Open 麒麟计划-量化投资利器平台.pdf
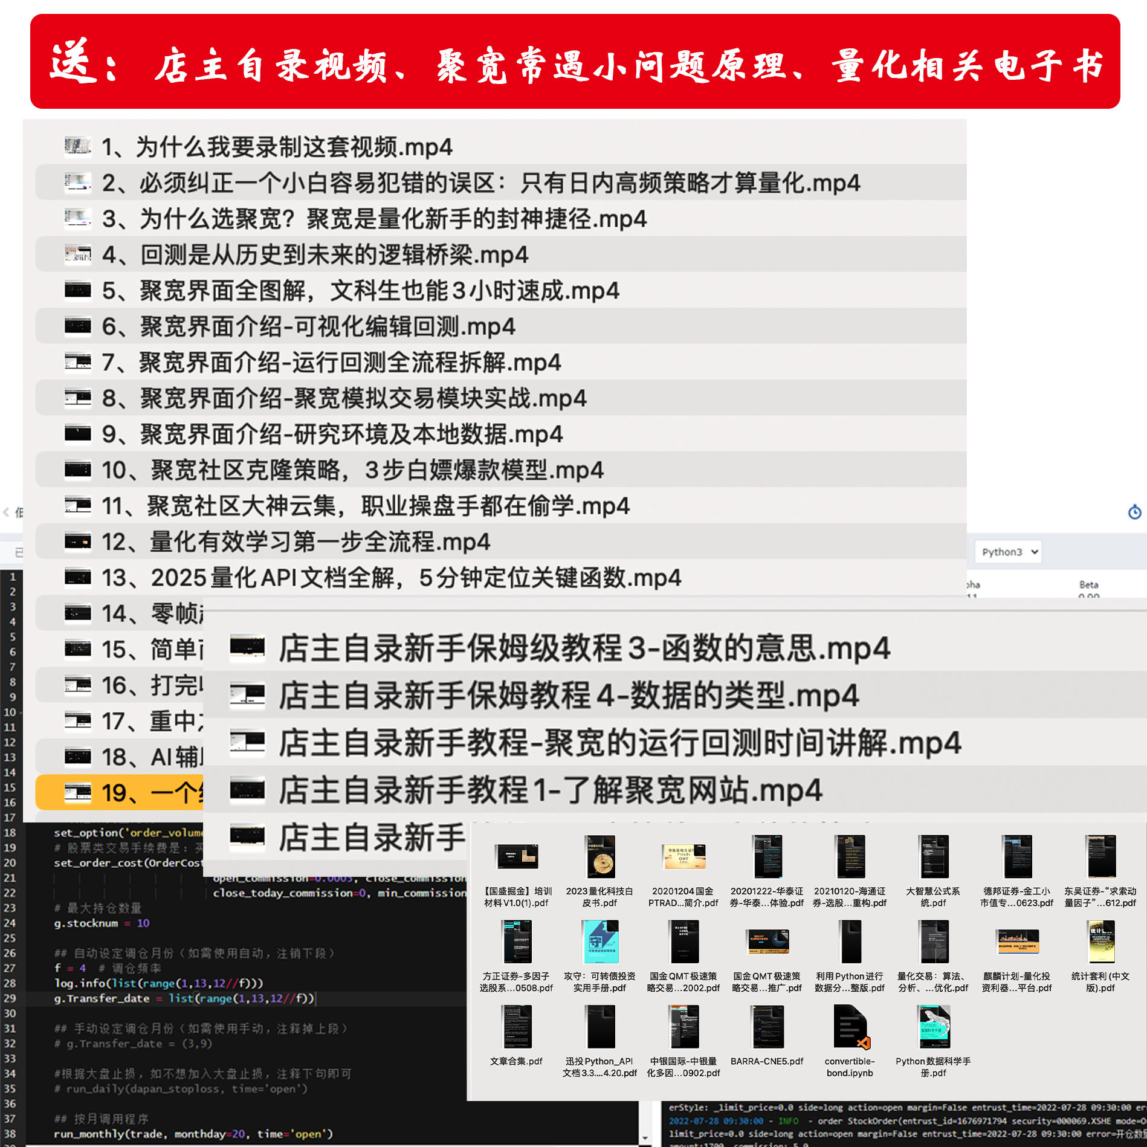Image resolution: width=1147 pixels, height=1147 pixels. pos(1017,943)
